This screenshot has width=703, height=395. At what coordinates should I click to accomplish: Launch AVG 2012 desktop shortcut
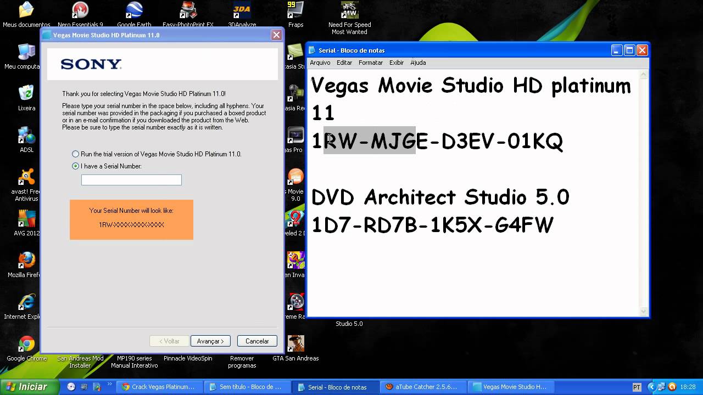click(26, 223)
